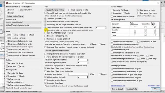165x93 pixels.
Task: Toggle Dimension from grids checkbox
Action: [x=112, y=50]
